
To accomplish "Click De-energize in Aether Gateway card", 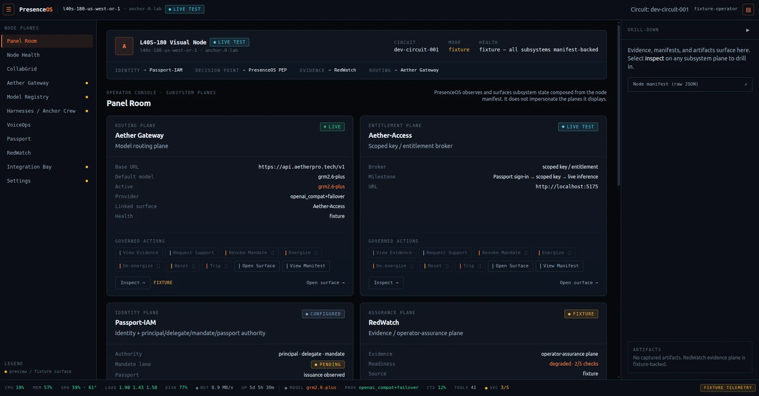I will coord(139,266).
